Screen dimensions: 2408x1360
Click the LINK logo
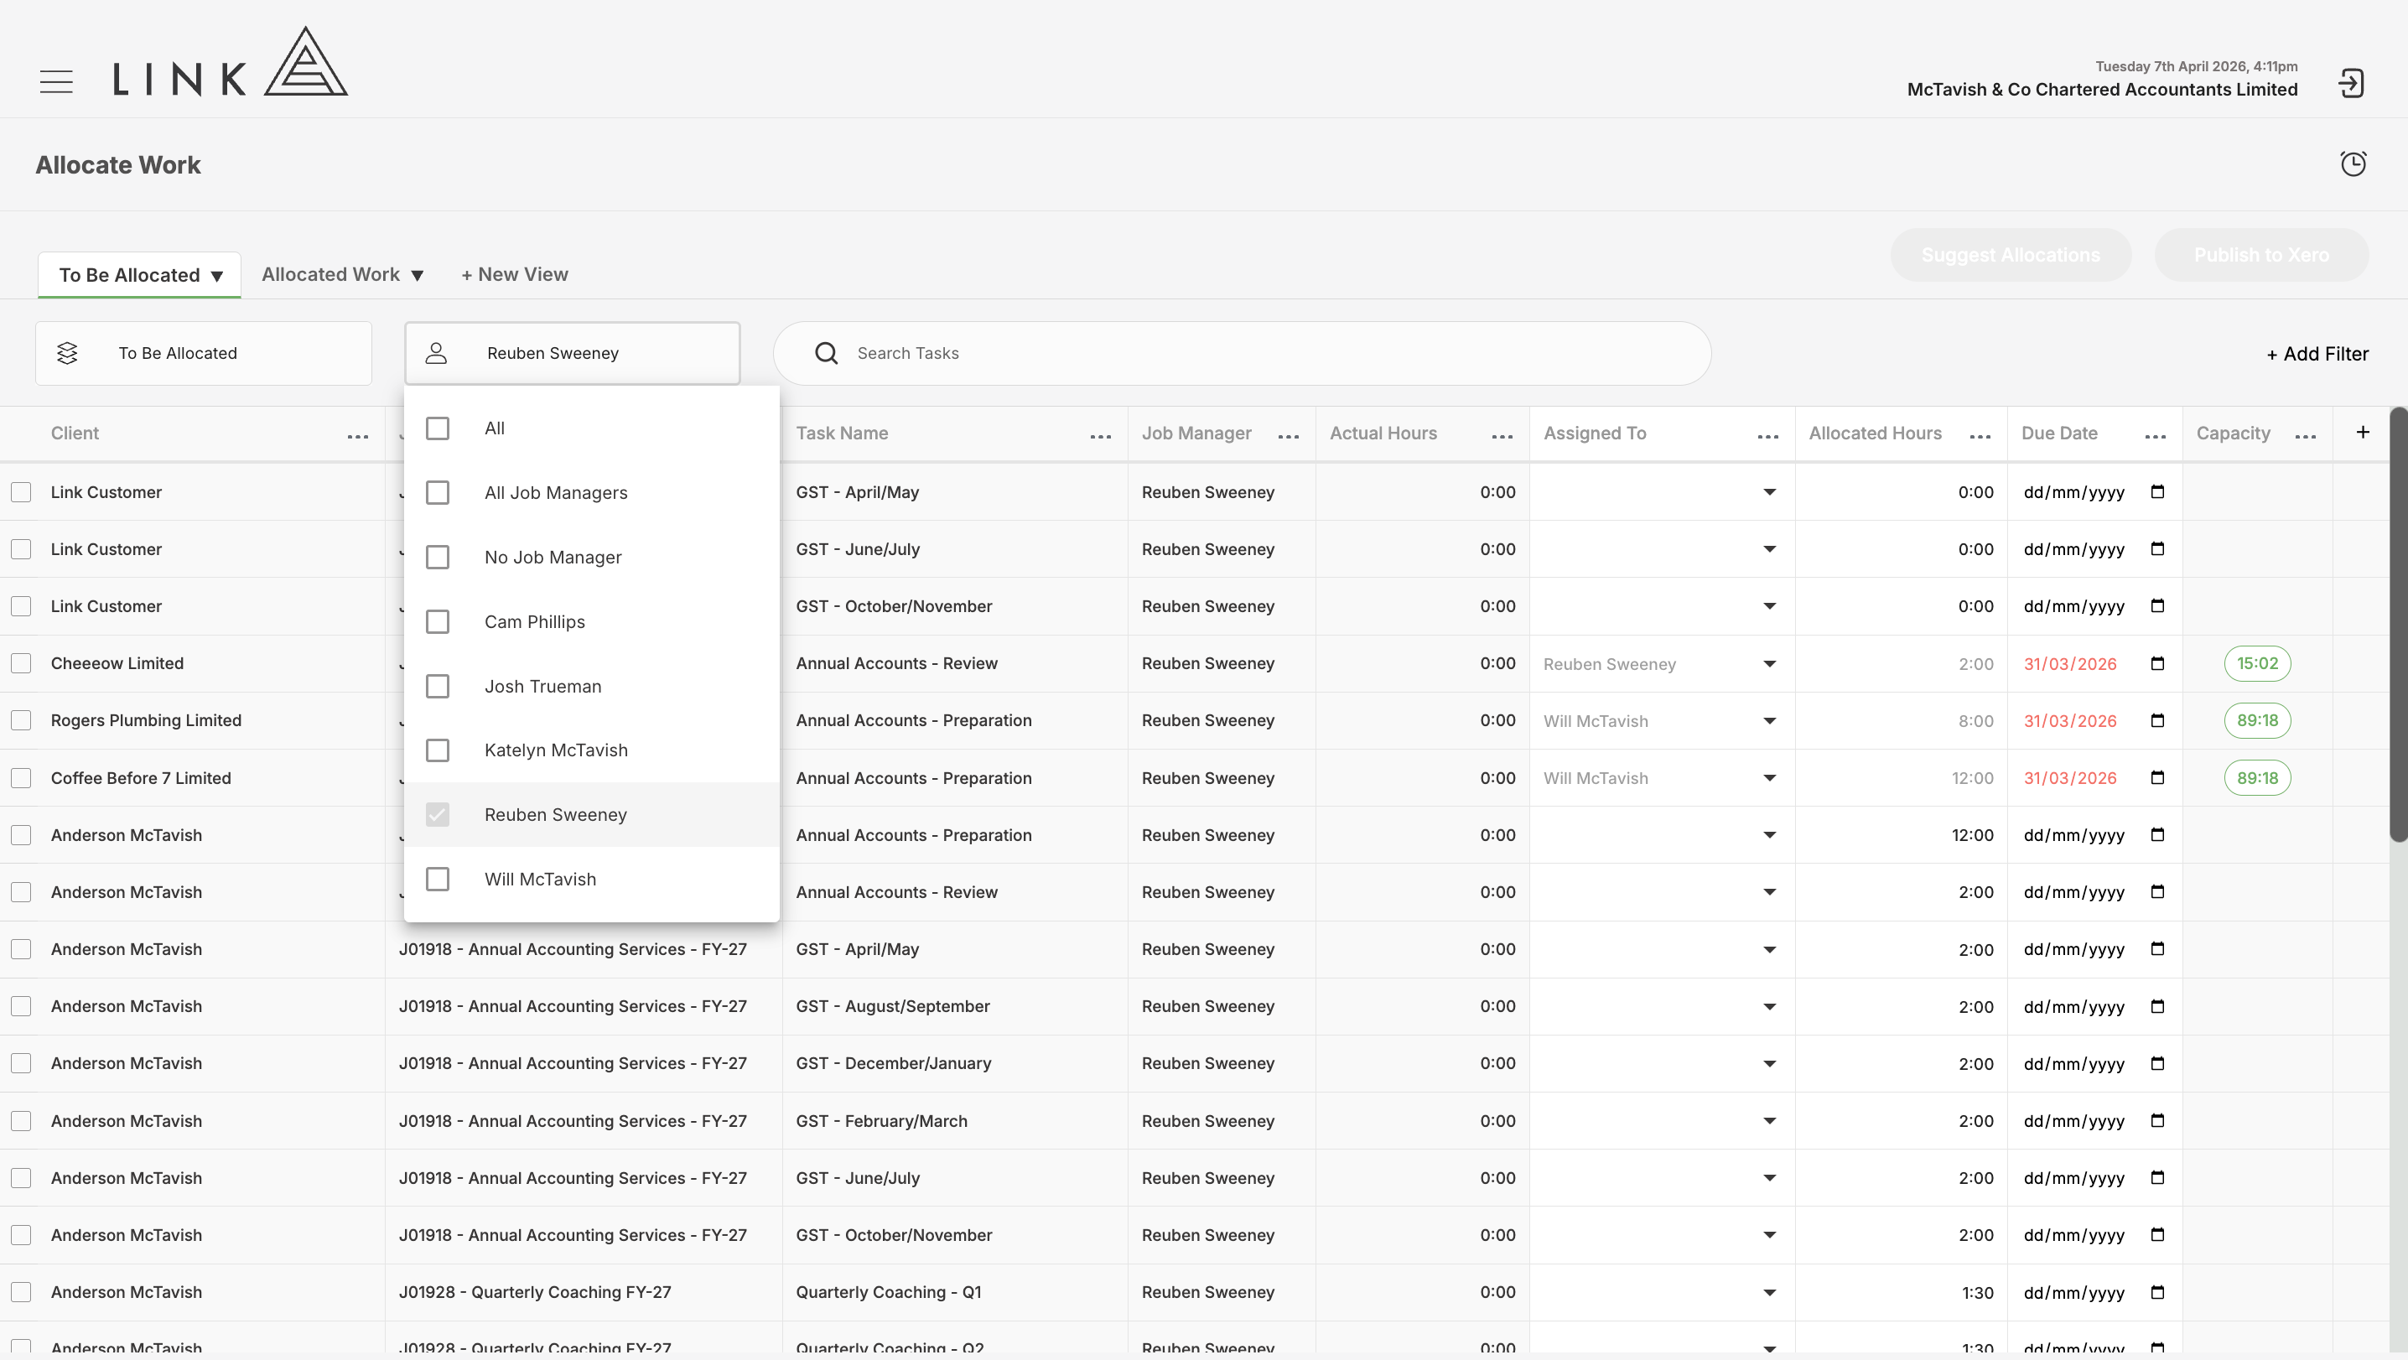pyautogui.click(x=230, y=62)
